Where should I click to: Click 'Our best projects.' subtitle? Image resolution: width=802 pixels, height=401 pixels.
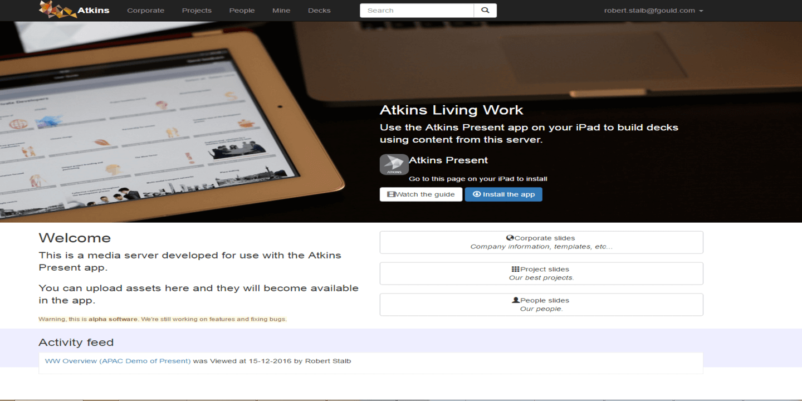tap(541, 278)
